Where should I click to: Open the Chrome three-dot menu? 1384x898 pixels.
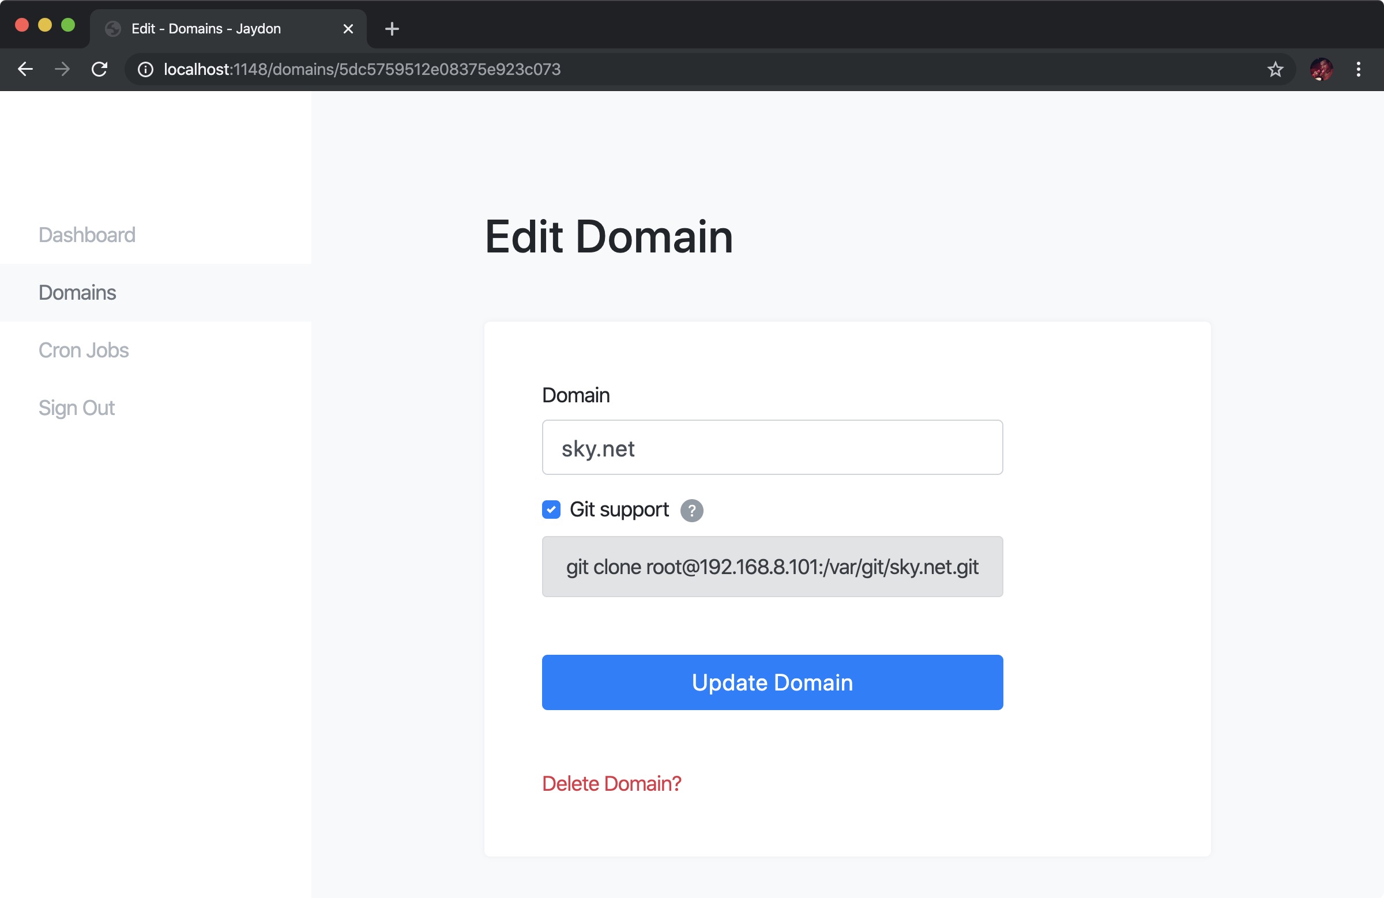tap(1359, 69)
